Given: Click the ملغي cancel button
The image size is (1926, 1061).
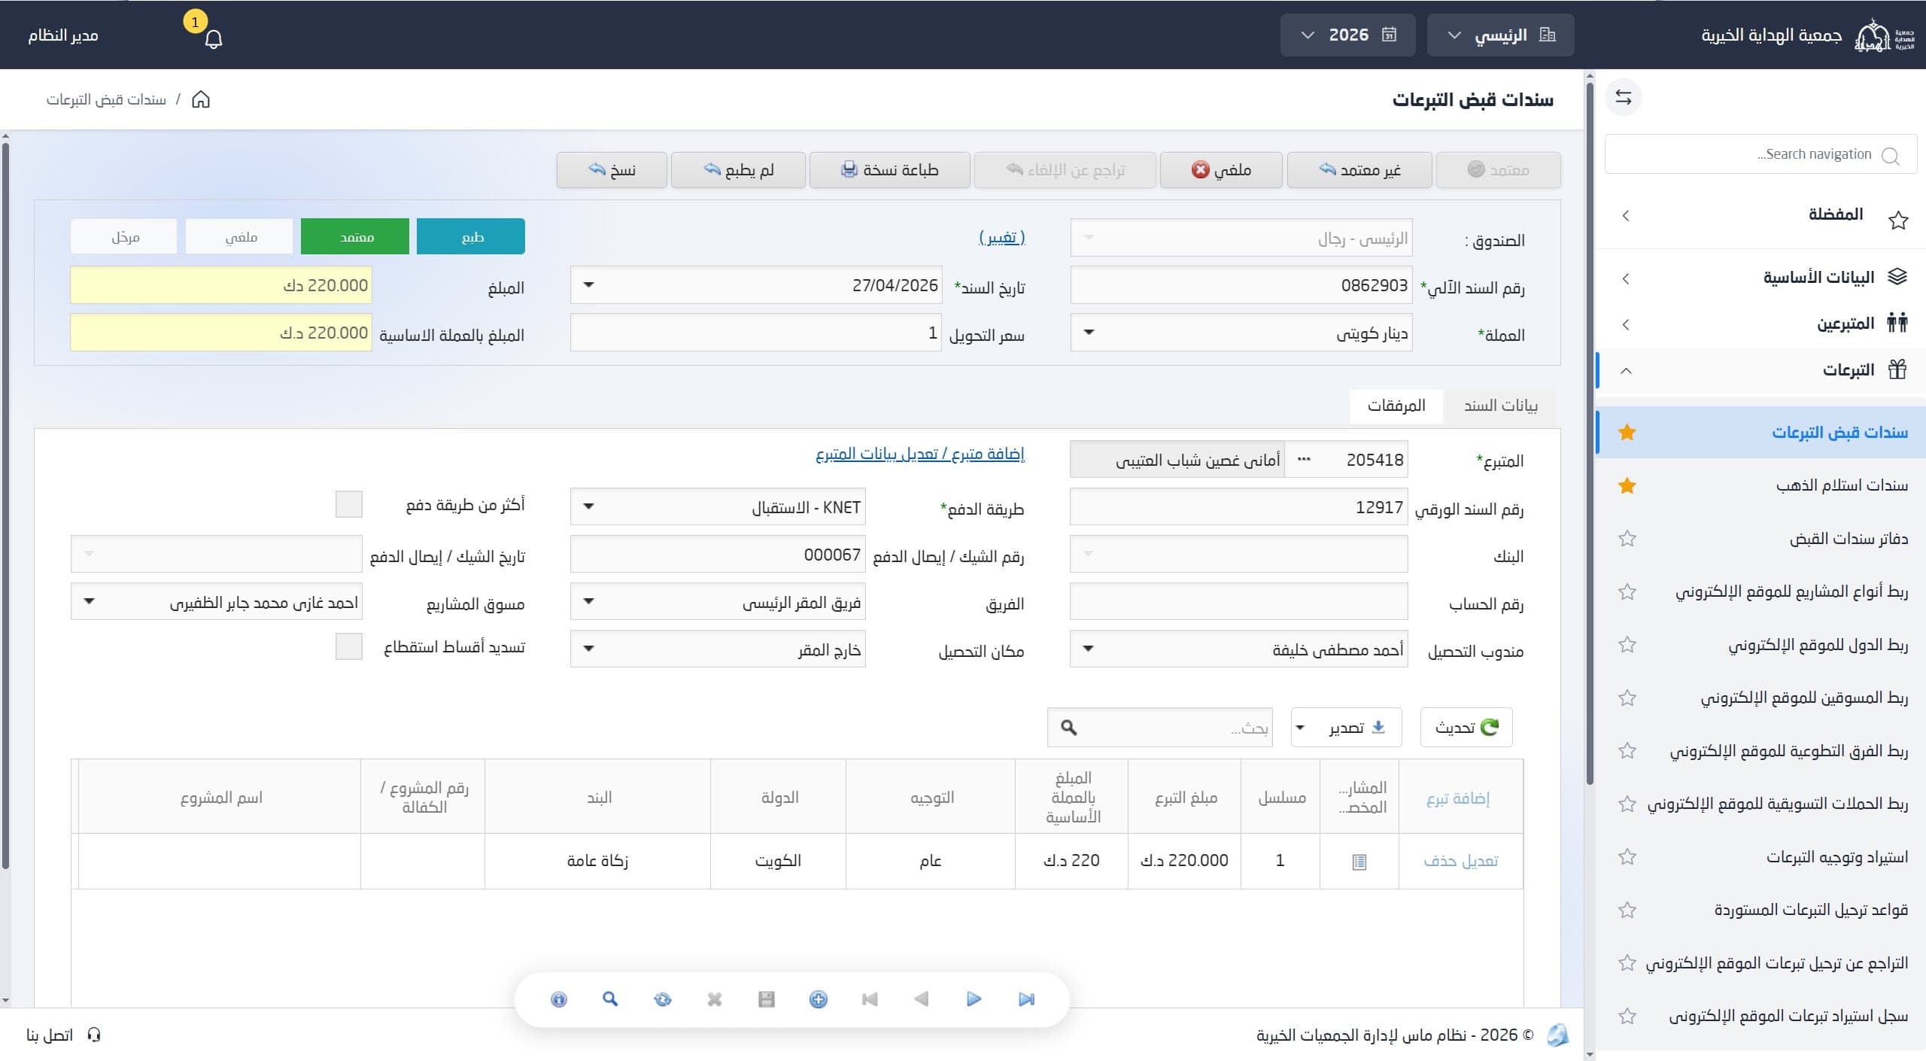Looking at the screenshot, I should (x=1221, y=170).
